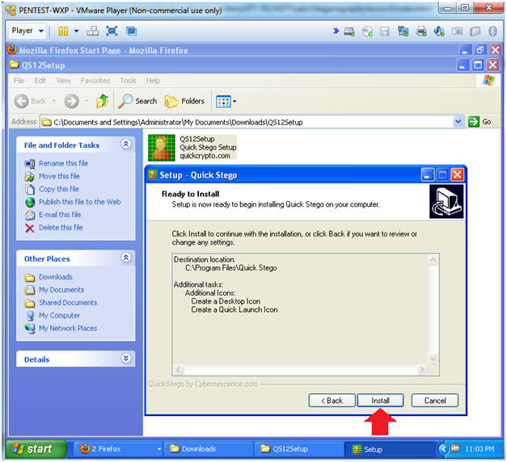Open My Documents under Other Places

pyautogui.click(x=61, y=290)
